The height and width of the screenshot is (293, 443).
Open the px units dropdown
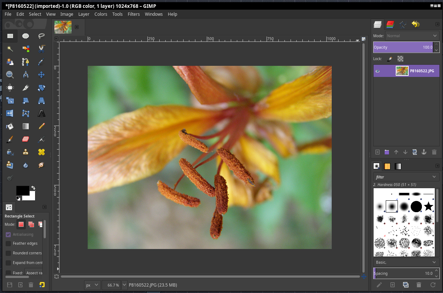(x=92, y=285)
